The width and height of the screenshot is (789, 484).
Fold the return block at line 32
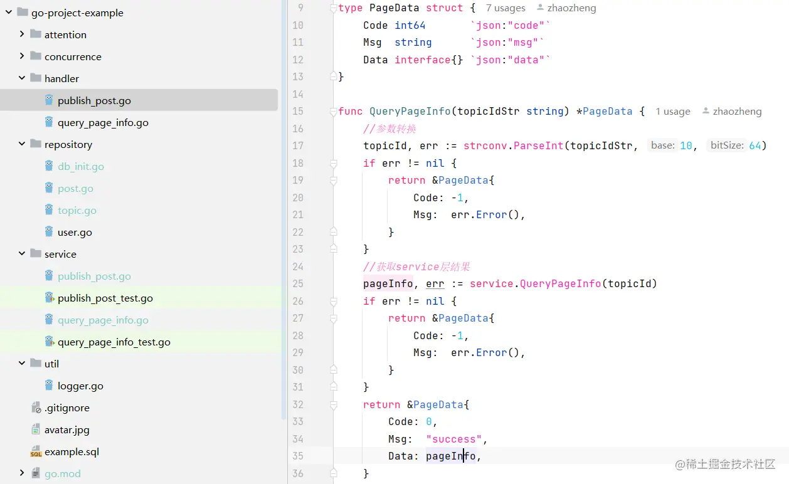click(334, 404)
